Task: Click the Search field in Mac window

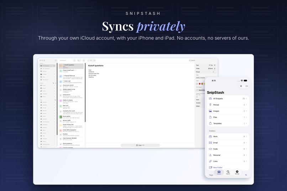Action: (202, 60)
